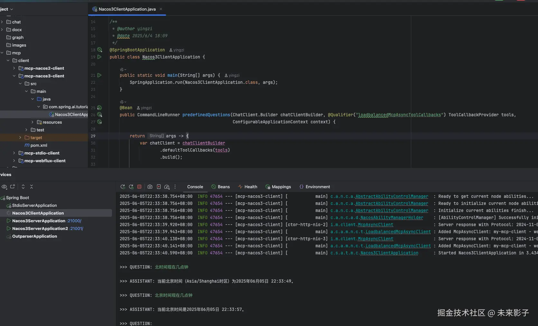Expand mcp-stdio-client module
The height and width of the screenshot is (326, 538).
coord(14,153)
